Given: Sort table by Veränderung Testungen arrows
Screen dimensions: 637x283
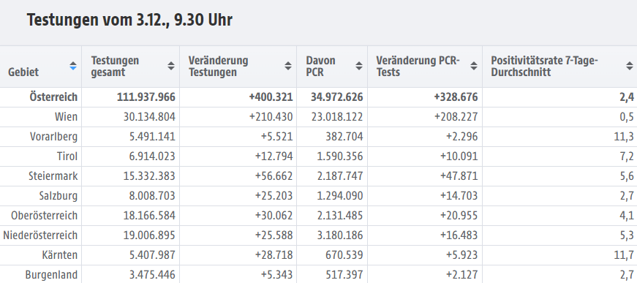Looking at the screenshot, I should tap(288, 66).
